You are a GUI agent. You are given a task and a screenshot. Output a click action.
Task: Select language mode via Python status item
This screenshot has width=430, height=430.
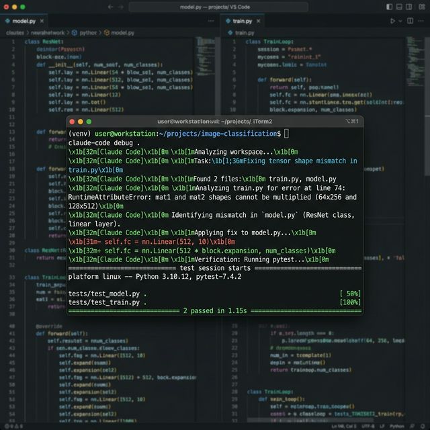pyautogui.click(x=396, y=426)
